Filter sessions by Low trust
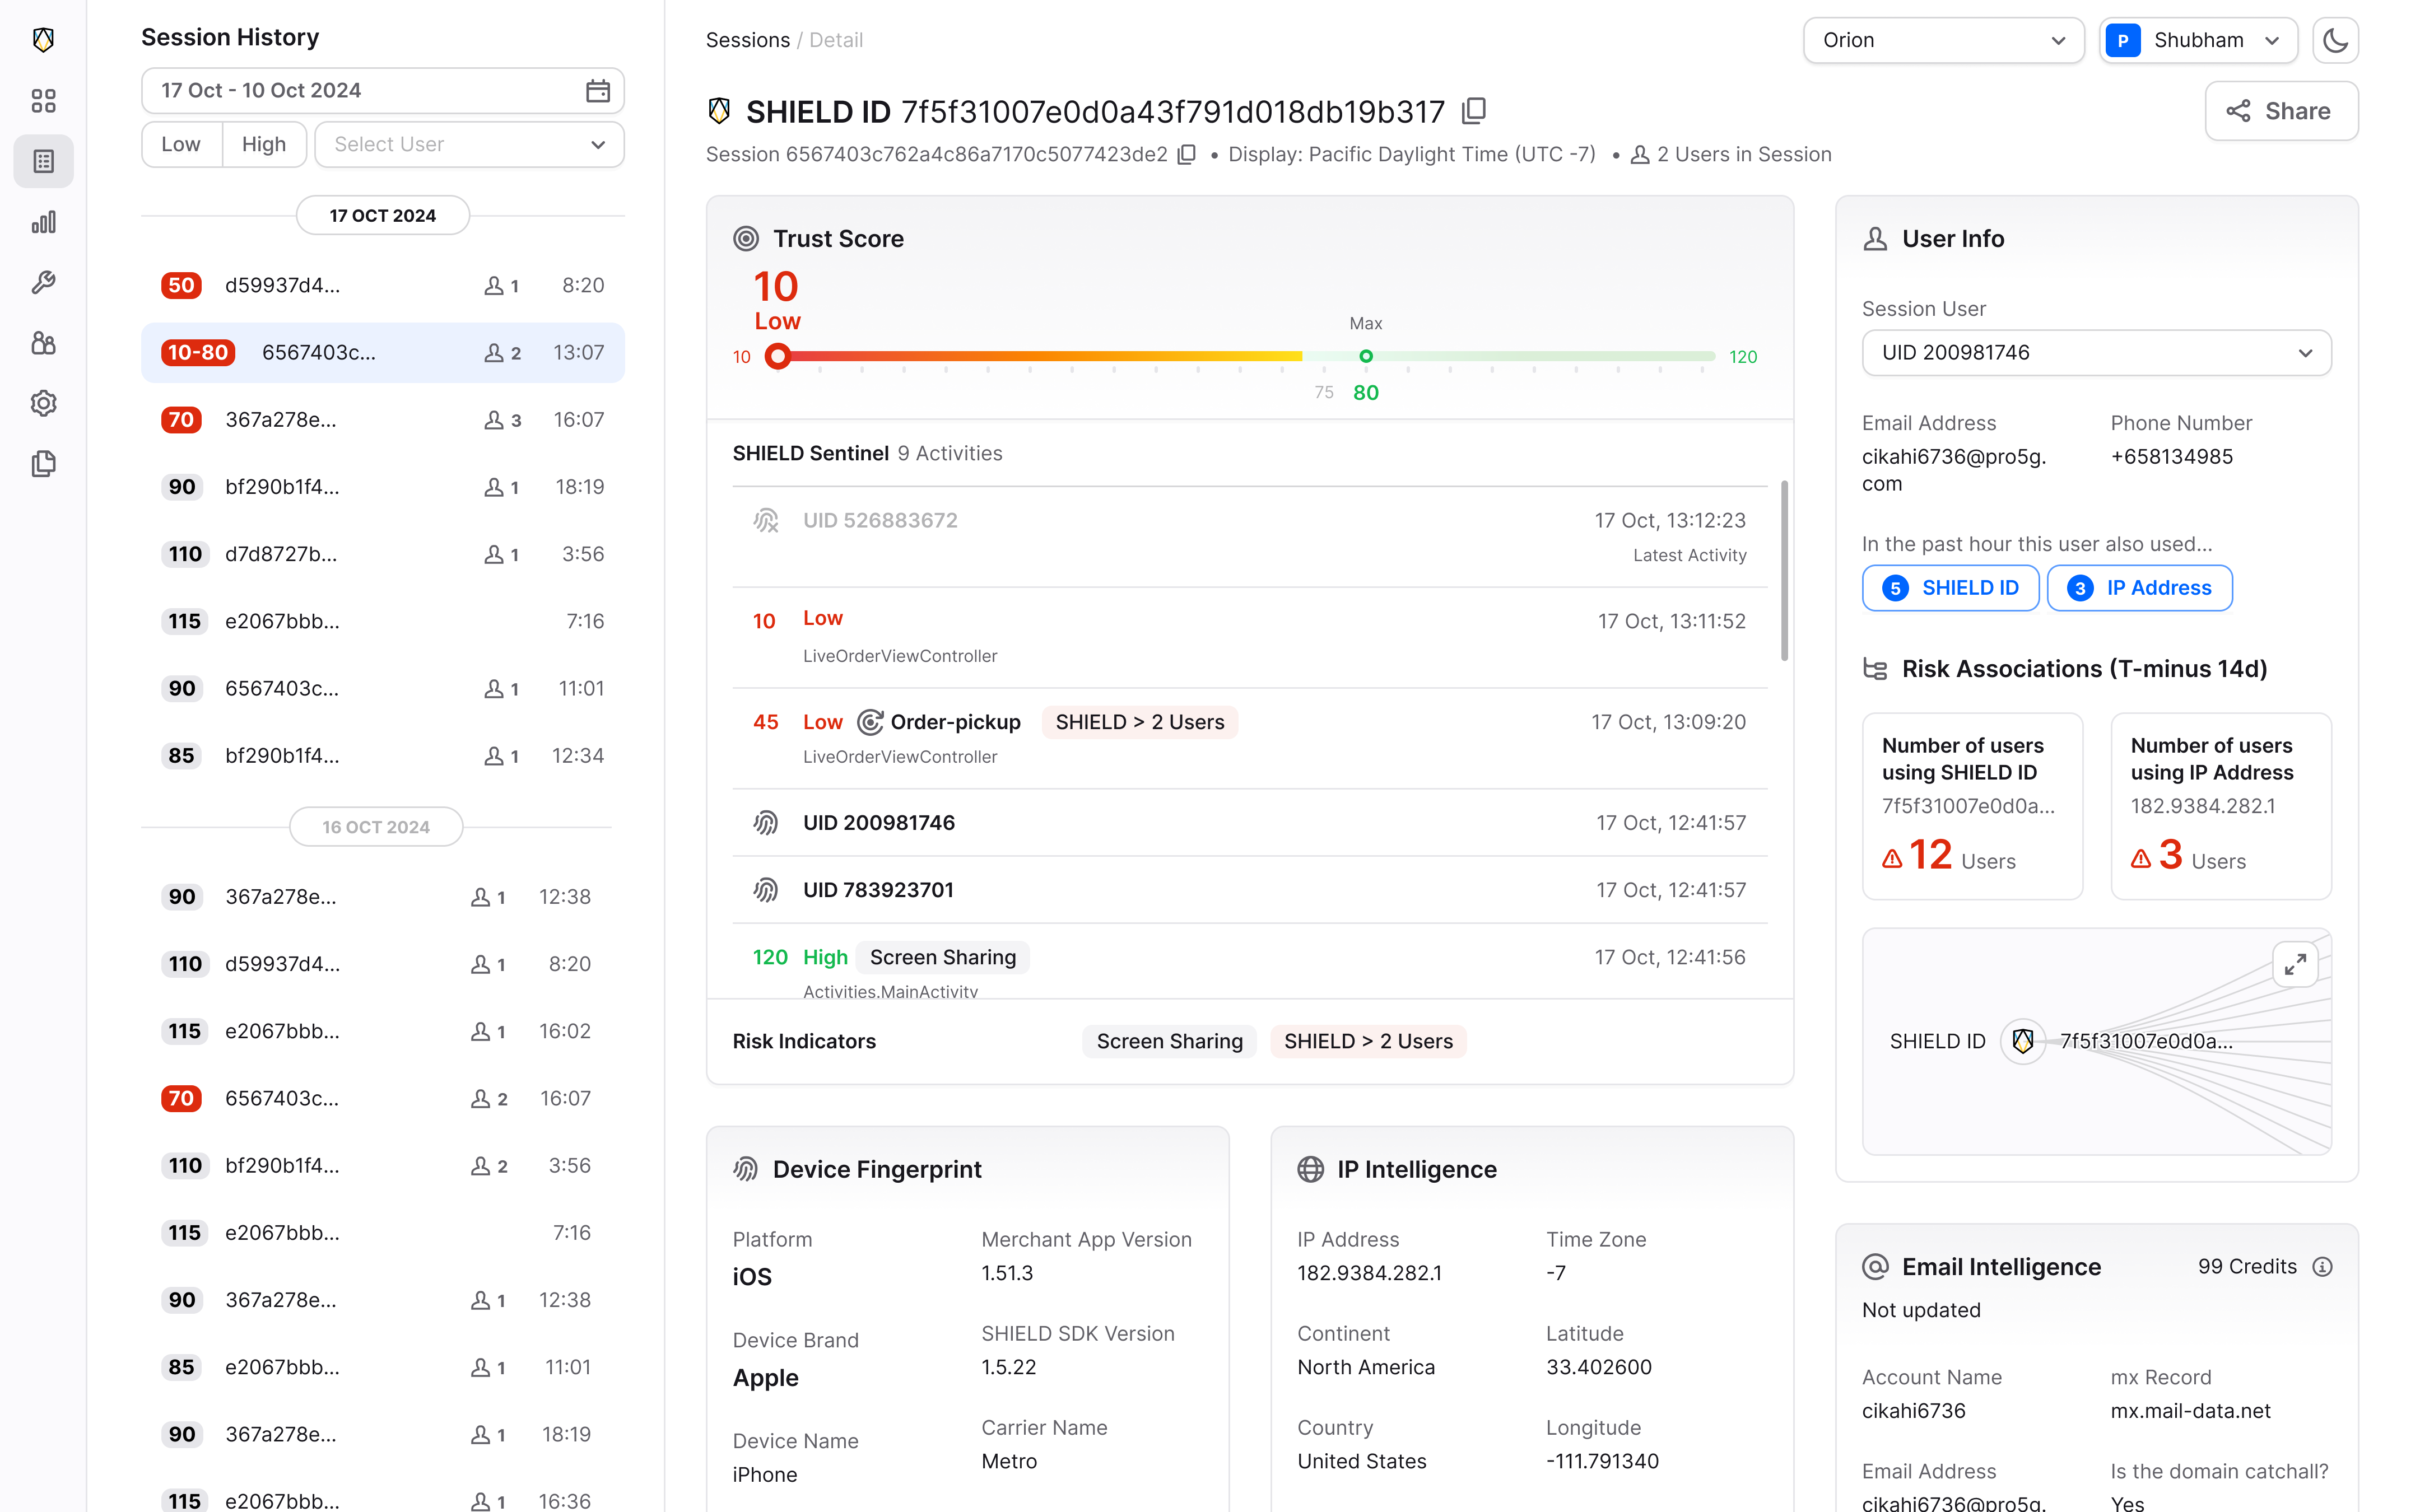The height and width of the screenshot is (1512, 2420). pos(181,144)
